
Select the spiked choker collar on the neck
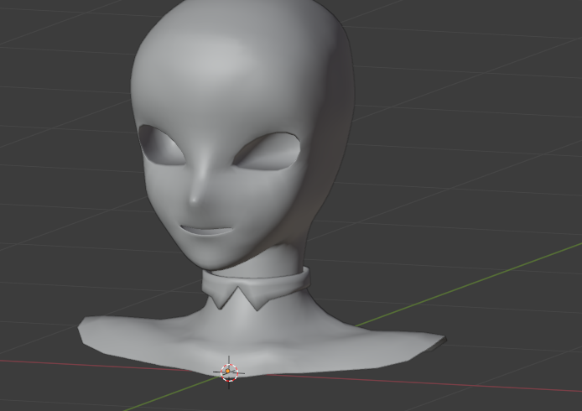pos(256,288)
